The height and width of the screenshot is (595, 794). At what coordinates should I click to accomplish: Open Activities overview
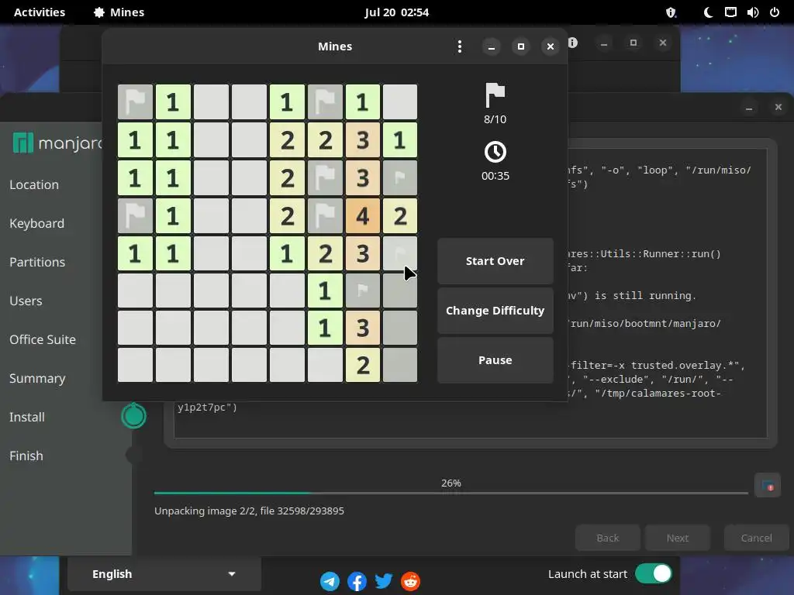(x=40, y=12)
